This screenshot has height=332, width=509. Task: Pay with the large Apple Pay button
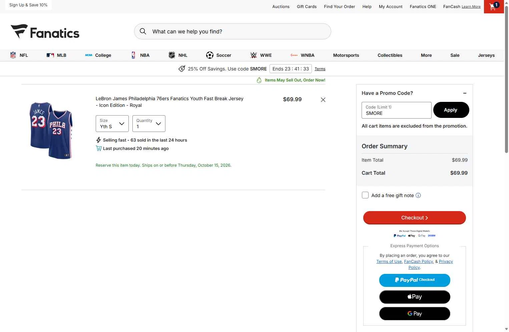415,297
